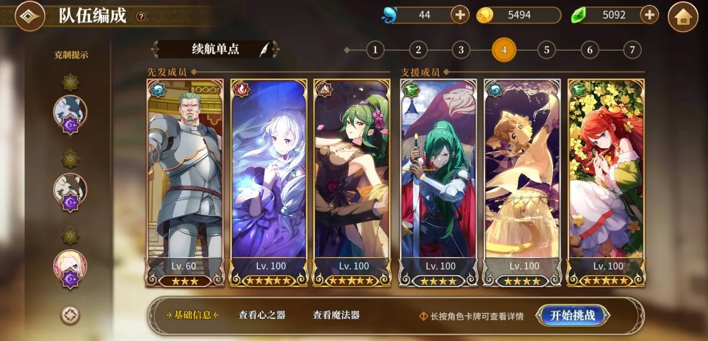Screen dimensions: 708x341
Task: Click the round refresh icon bottom-left
Action: point(70,315)
